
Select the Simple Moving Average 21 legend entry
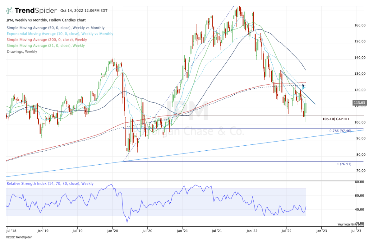coord(45,45)
